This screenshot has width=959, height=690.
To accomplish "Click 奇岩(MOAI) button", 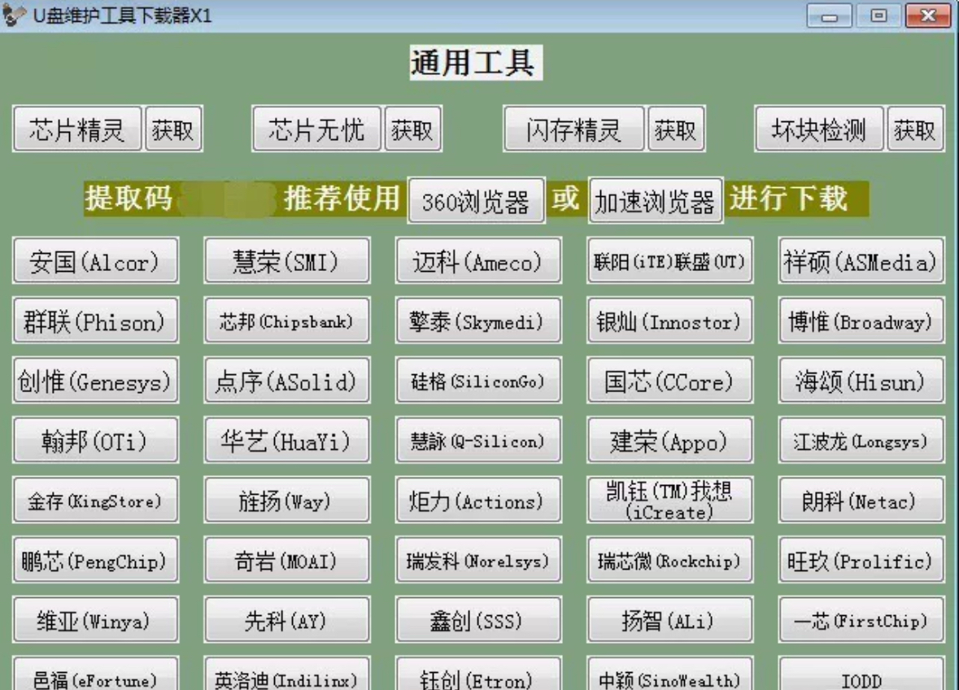I will tap(287, 560).
